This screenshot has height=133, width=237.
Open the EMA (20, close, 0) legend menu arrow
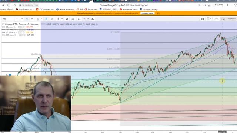[x=16, y=27]
